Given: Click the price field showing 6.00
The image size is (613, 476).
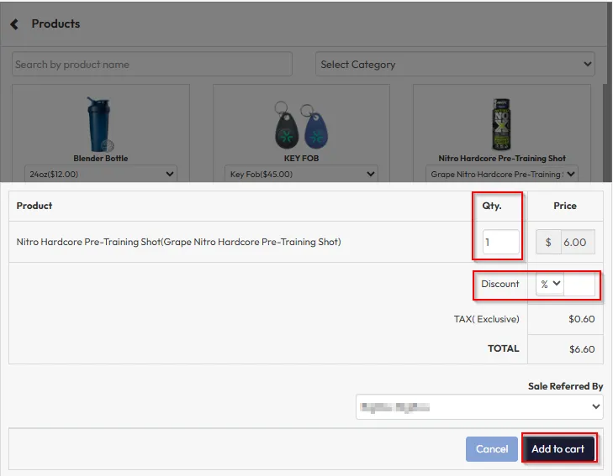Looking at the screenshot, I should [578, 243].
